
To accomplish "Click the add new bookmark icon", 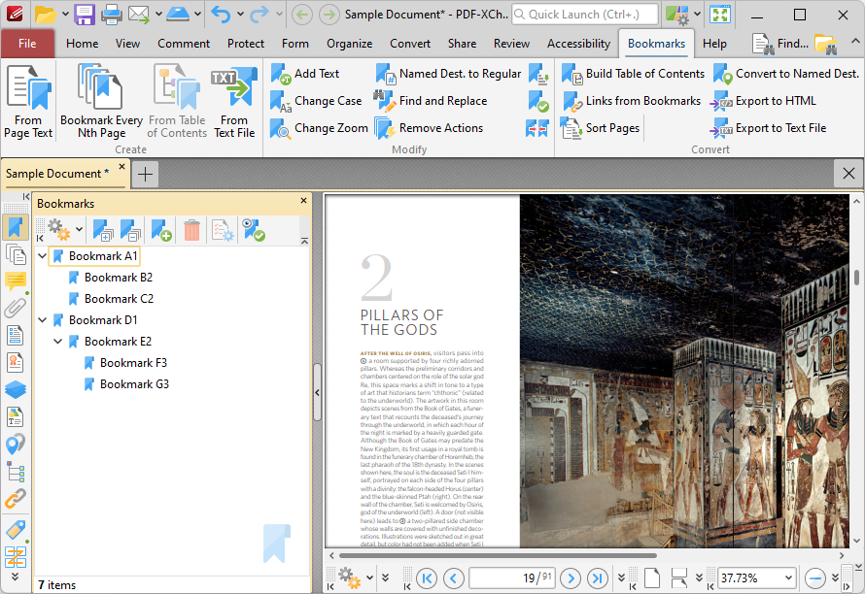I will [161, 230].
